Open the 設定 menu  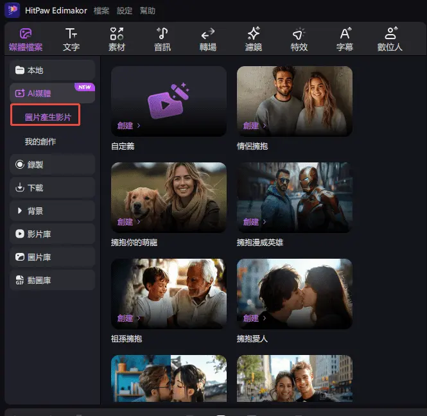point(124,11)
